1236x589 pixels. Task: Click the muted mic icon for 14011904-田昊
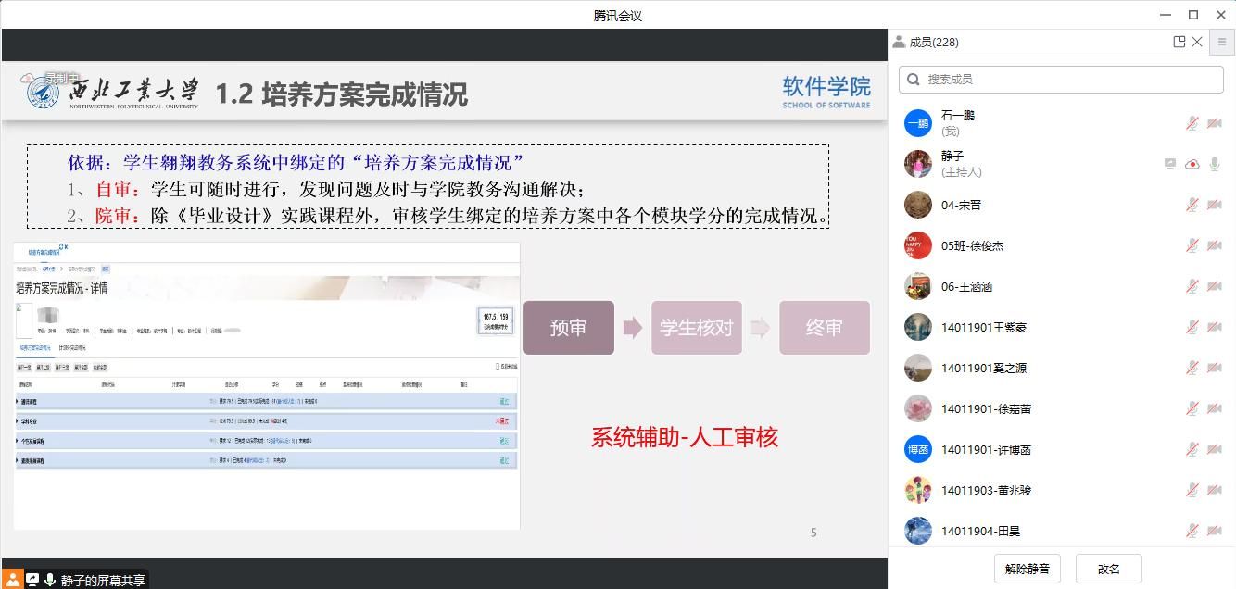point(1192,531)
